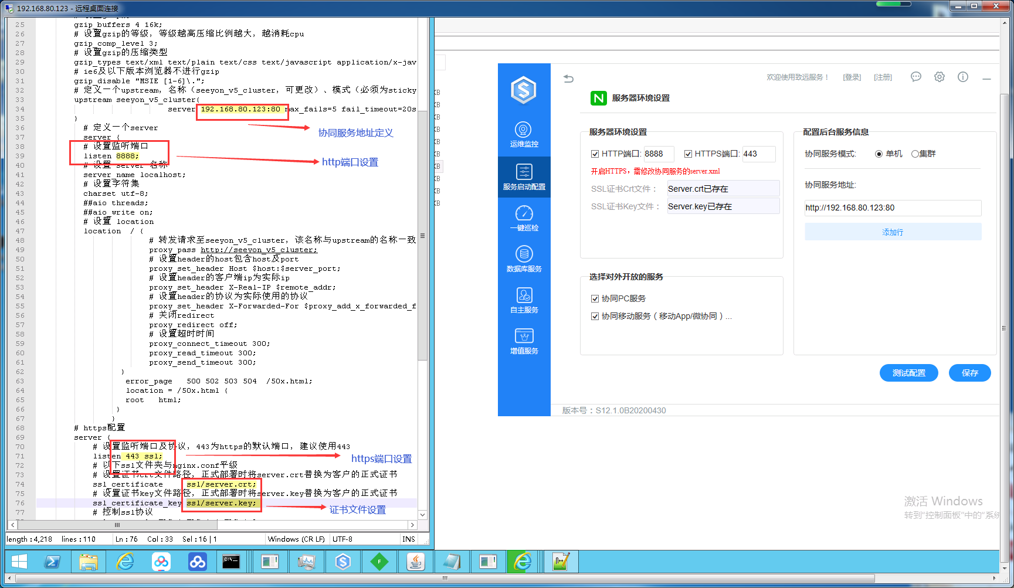Image resolution: width=1014 pixels, height=588 pixels.
Task: Click the [注册] register link
Action: (x=882, y=77)
